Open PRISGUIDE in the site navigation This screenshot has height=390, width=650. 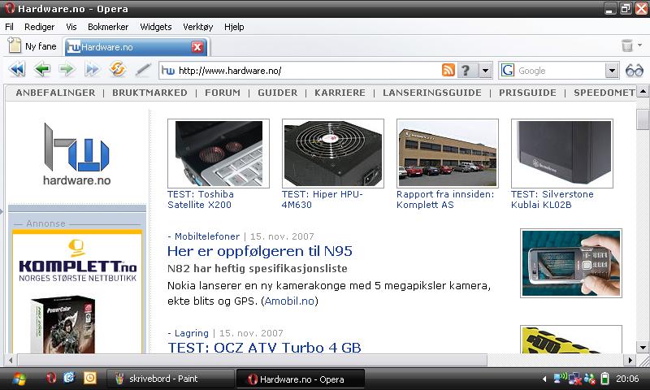527,93
